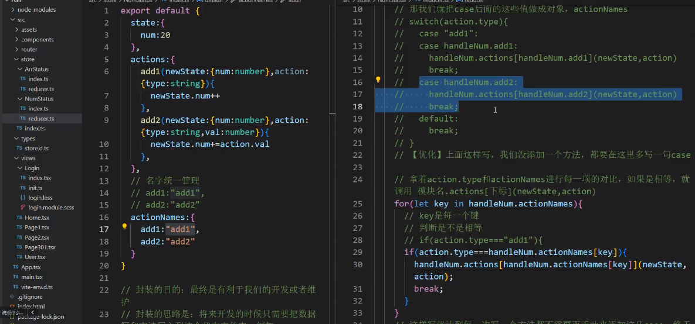This screenshot has width=695, height=324.
Task: Click the TS icon of index.ts directly under store
Action: (x=19, y=128)
